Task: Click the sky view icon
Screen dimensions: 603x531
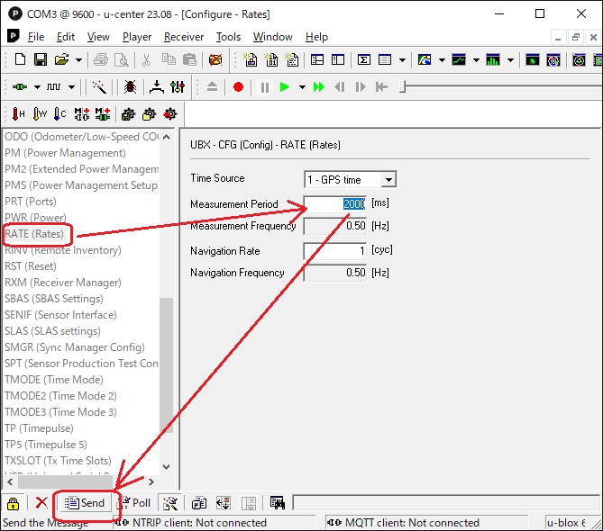Action: [553, 60]
